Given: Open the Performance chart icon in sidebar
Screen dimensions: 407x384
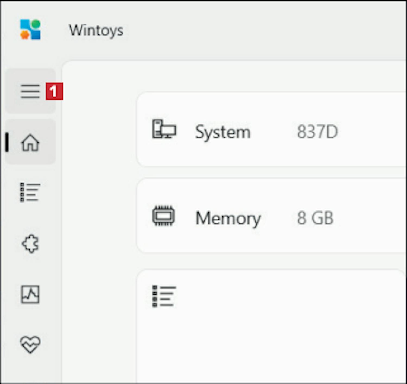Looking at the screenshot, I should coord(30,294).
